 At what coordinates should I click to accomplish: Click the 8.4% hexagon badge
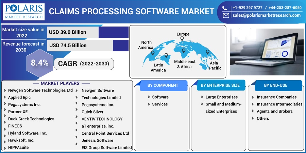pos(40,63)
